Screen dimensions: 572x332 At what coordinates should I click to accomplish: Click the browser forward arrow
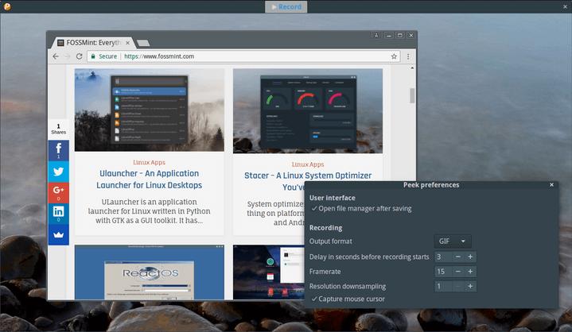(x=68, y=56)
